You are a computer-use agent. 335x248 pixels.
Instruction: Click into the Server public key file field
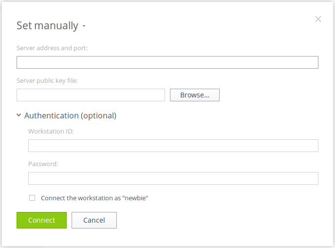[x=91, y=95]
